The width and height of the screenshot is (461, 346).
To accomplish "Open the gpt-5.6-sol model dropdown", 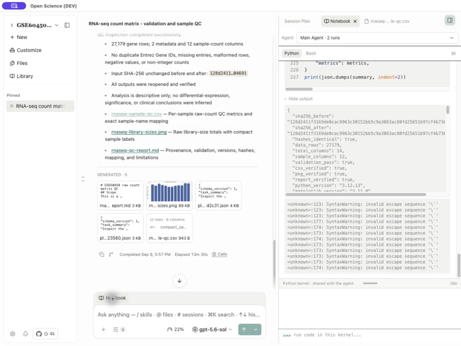I will point(212,329).
